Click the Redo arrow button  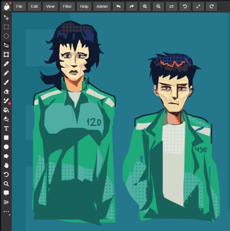tap(132, 6)
